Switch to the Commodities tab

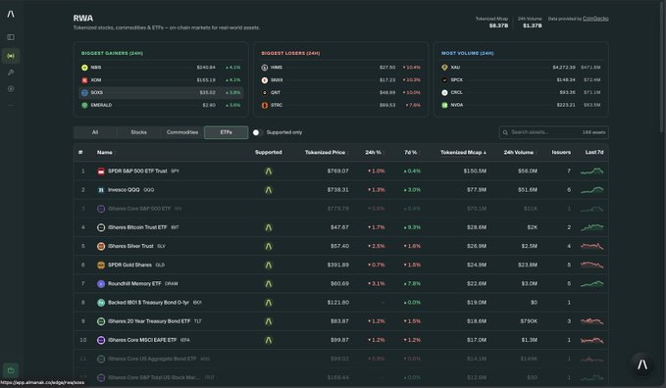tap(182, 132)
